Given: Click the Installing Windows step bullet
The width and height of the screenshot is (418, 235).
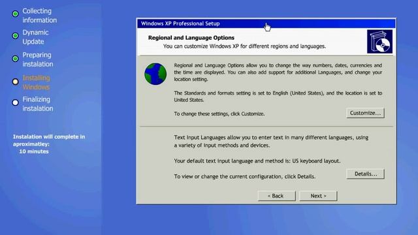Looking at the screenshot, I should (x=15, y=82).
